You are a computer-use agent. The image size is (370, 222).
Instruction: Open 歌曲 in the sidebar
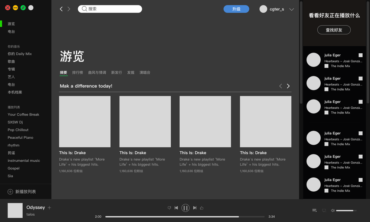(11, 61)
